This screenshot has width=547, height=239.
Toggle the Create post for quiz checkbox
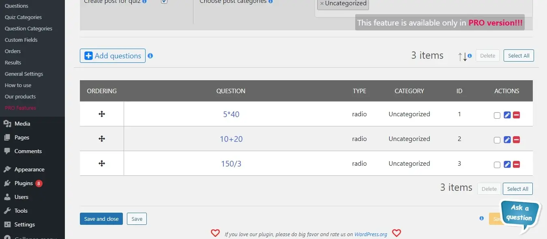[164, 2]
